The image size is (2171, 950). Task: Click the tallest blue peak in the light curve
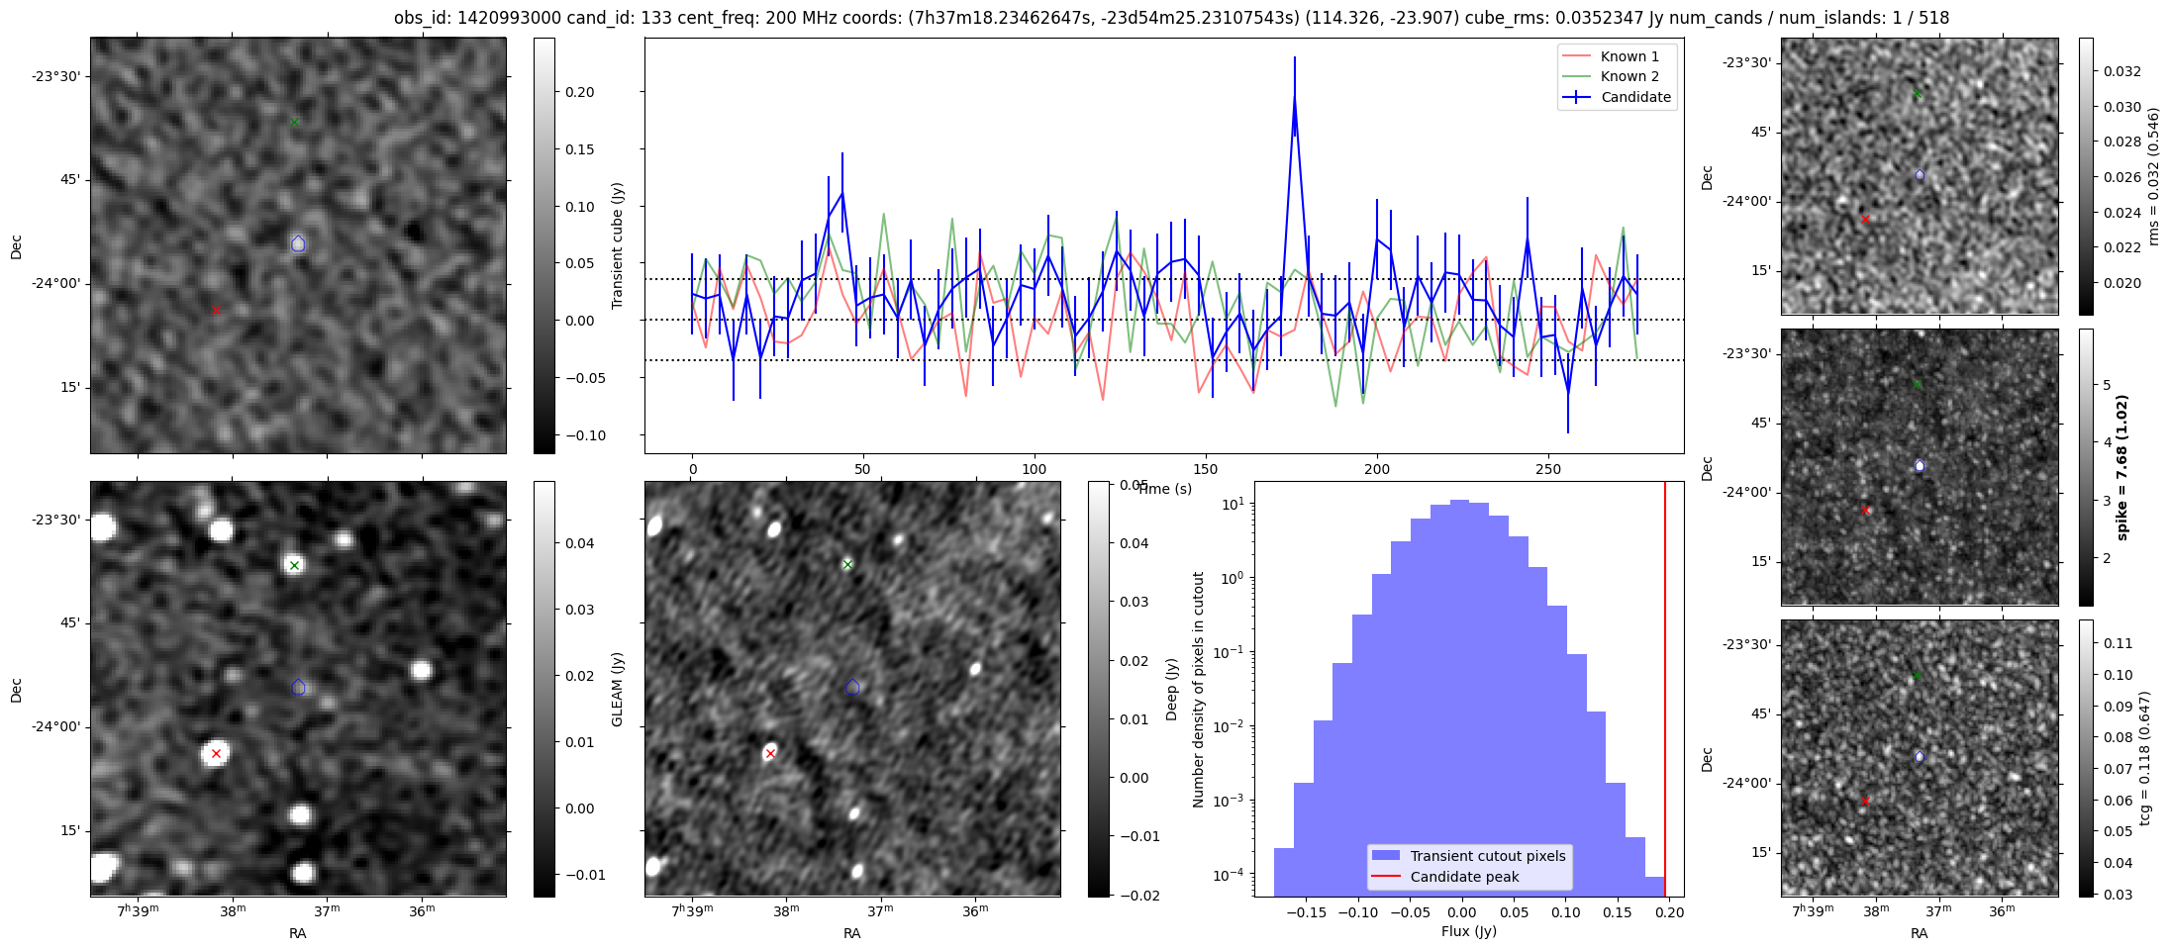click(x=1294, y=99)
